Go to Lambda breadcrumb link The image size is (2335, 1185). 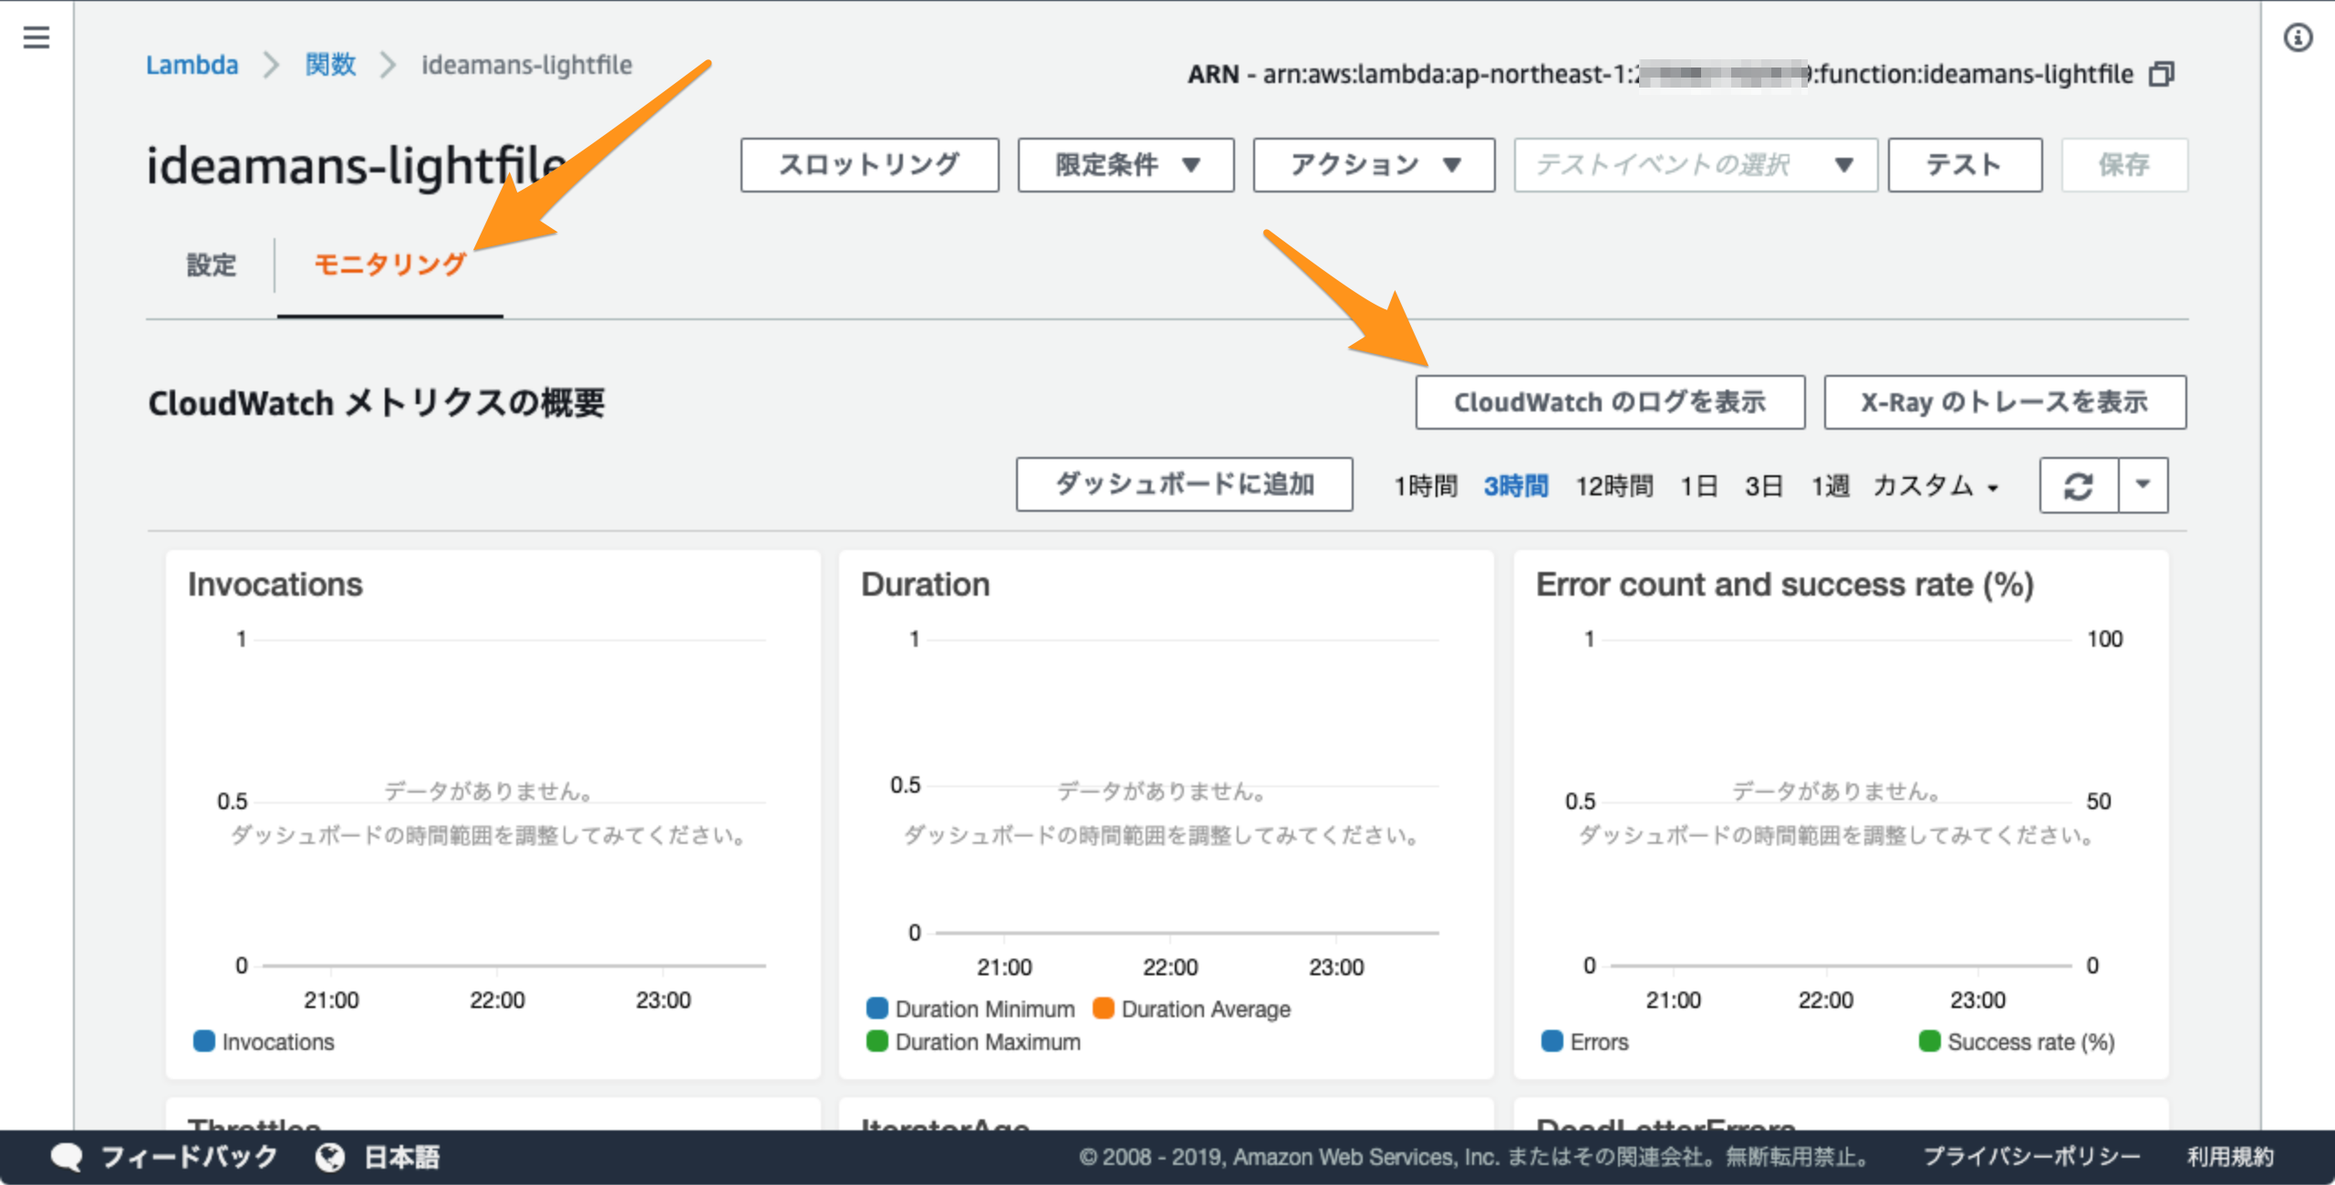(x=192, y=65)
